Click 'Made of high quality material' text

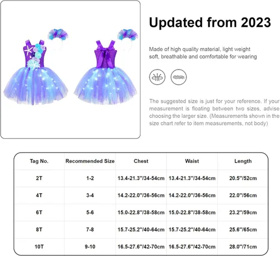(x=184, y=49)
